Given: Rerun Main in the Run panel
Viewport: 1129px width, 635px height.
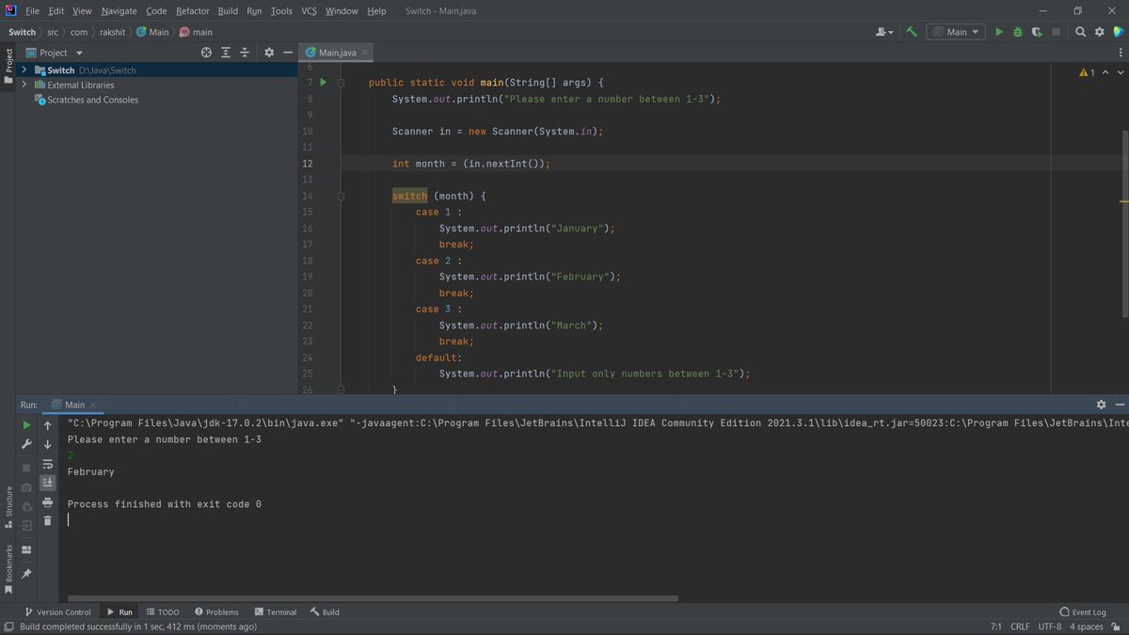Looking at the screenshot, I should coord(26,425).
